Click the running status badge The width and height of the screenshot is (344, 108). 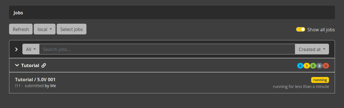[x=320, y=80]
